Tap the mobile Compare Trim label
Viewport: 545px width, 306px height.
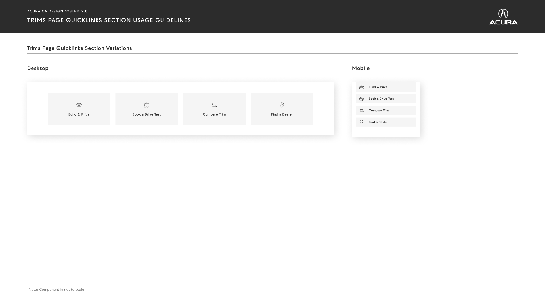(379, 110)
